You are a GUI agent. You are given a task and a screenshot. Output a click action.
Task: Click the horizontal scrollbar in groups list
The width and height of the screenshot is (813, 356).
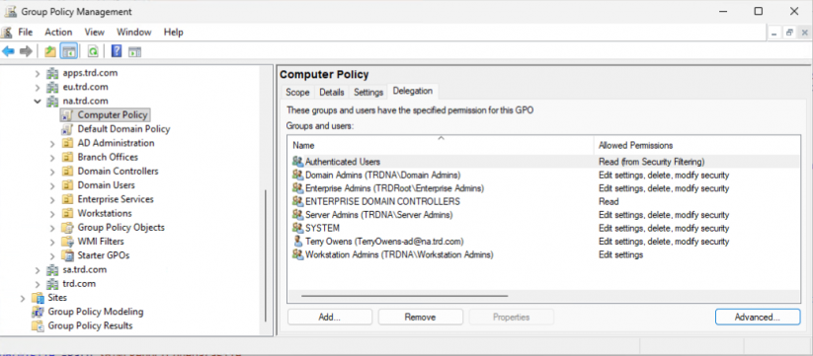tap(404, 296)
